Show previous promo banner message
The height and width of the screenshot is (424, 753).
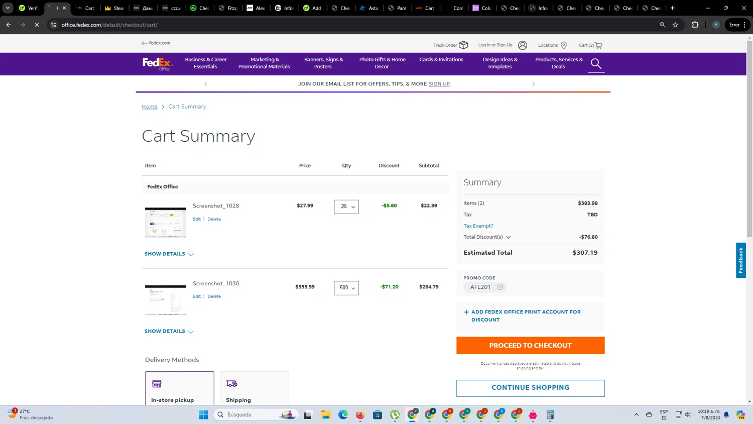[x=205, y=84]
